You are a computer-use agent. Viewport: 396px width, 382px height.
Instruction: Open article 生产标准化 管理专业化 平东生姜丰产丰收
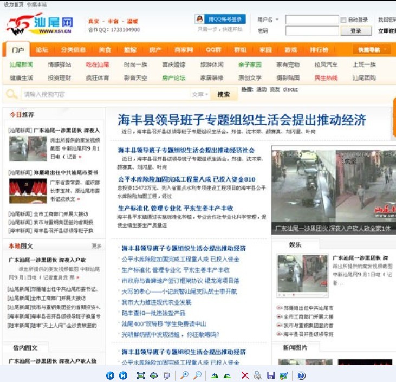pyautogui.click(x=176, y=208)
